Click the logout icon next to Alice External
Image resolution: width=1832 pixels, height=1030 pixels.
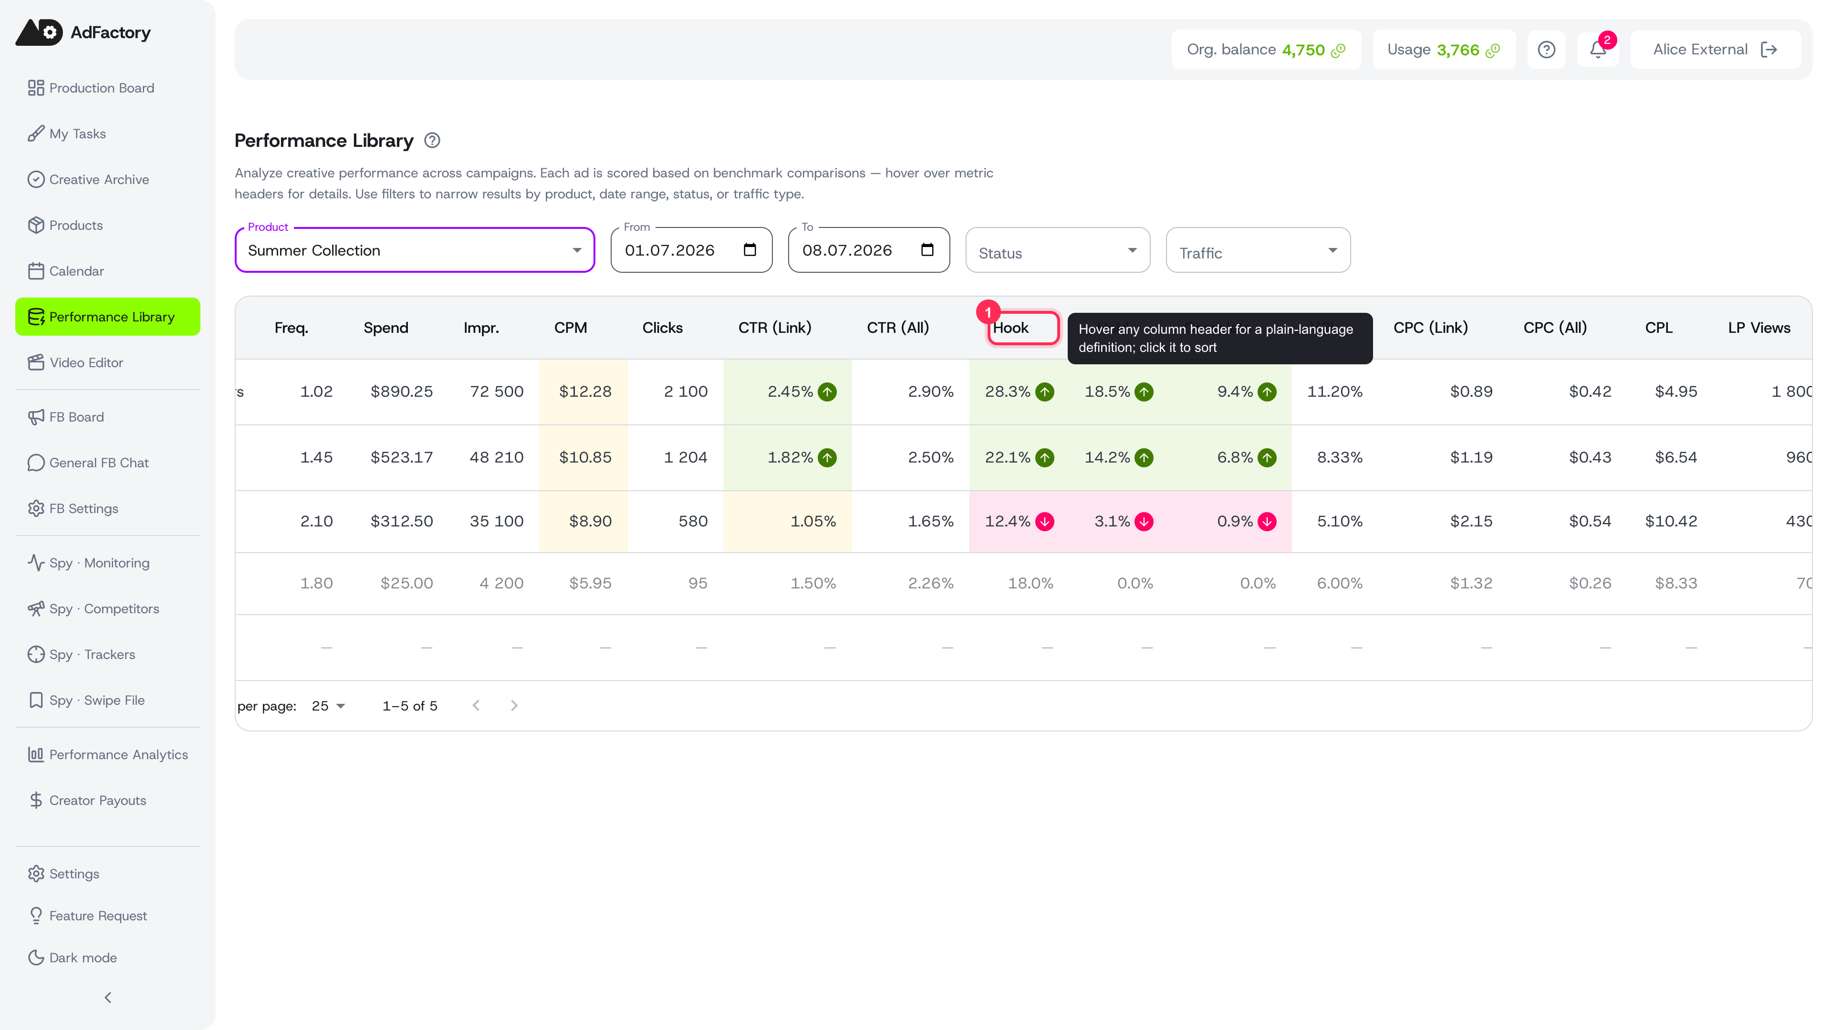click(1769, 50)
